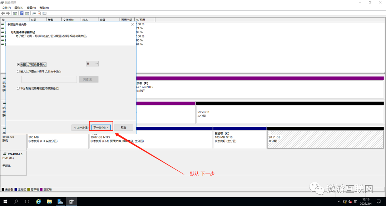
Task: Click the 主分区 blue legend swatch
Action: pos(16,190)
